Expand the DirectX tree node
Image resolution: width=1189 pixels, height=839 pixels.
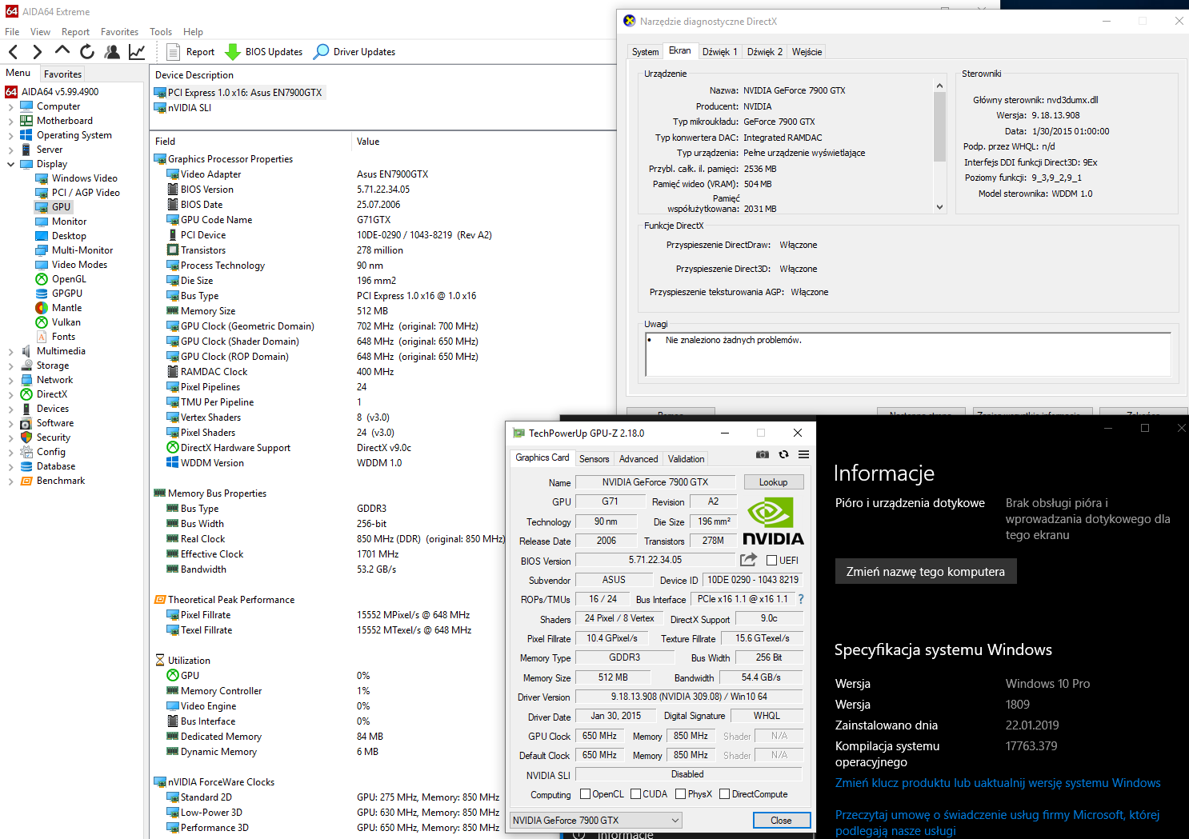click(x=10, y=394)
